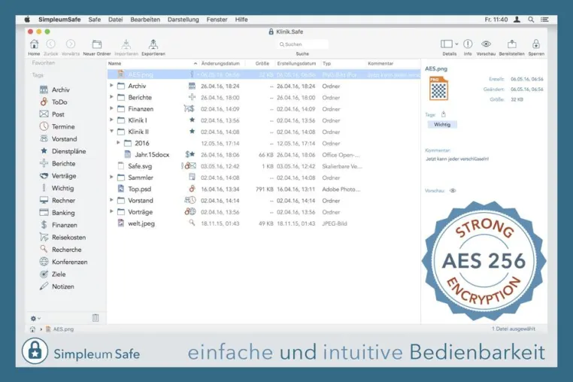573x382 pixels.
Task: Toggle the Details sidebar view icon
Action: (447, 44)
